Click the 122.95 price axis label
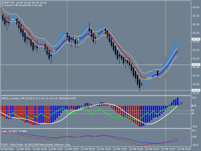 (x=196, y=24)
